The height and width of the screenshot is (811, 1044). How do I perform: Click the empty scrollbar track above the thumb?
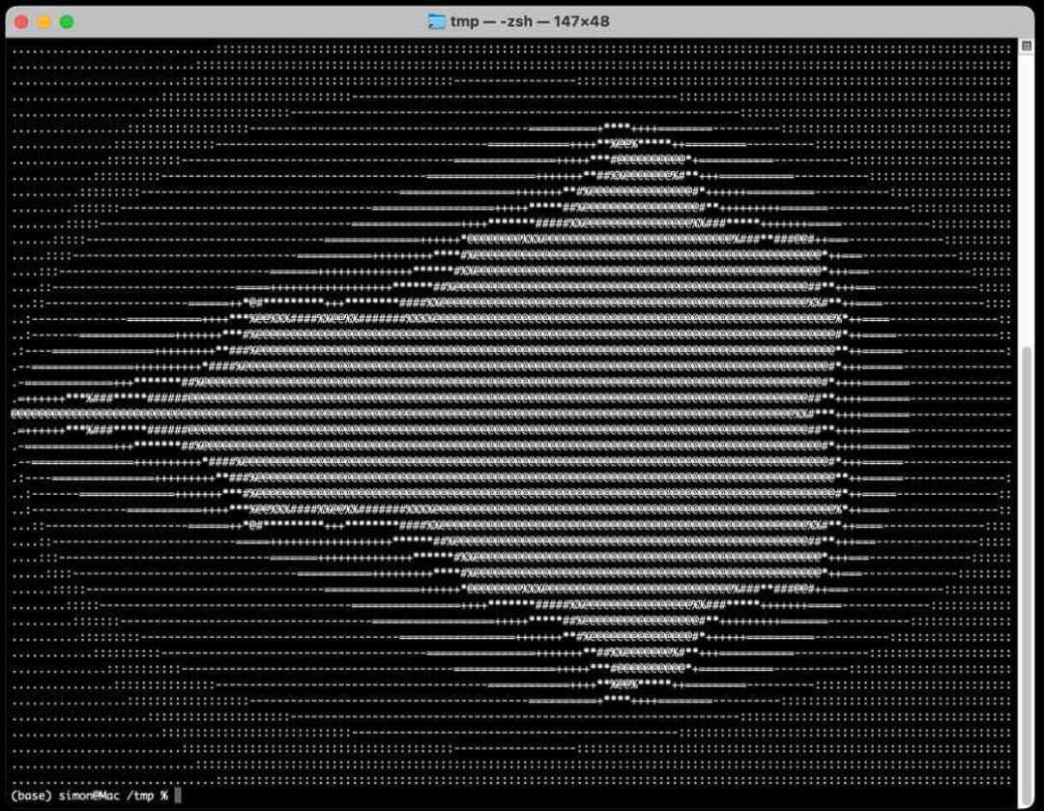[x=1027, y=193]
